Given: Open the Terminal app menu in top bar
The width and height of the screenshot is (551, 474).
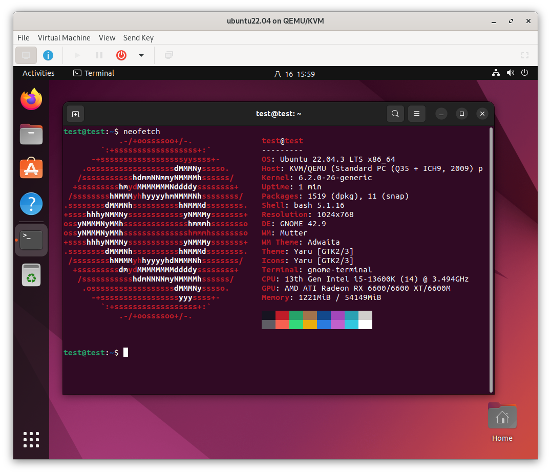Looking at the screenshot, I should pos(94,73).
